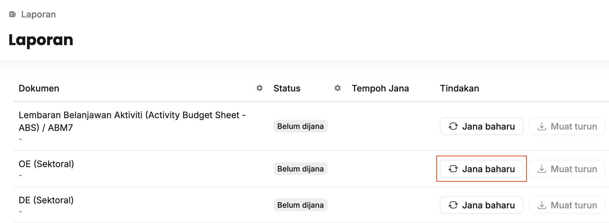
Task: Click the Tindakan column header
Action: (459, 88)
